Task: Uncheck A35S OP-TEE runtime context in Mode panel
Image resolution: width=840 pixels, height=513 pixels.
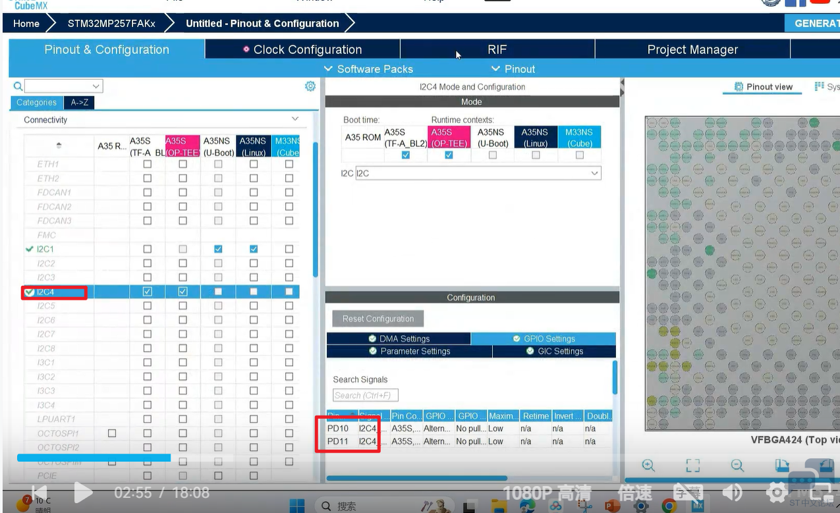Action: pos(449,155)
